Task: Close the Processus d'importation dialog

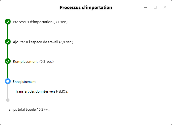Action: pos(165,7)
